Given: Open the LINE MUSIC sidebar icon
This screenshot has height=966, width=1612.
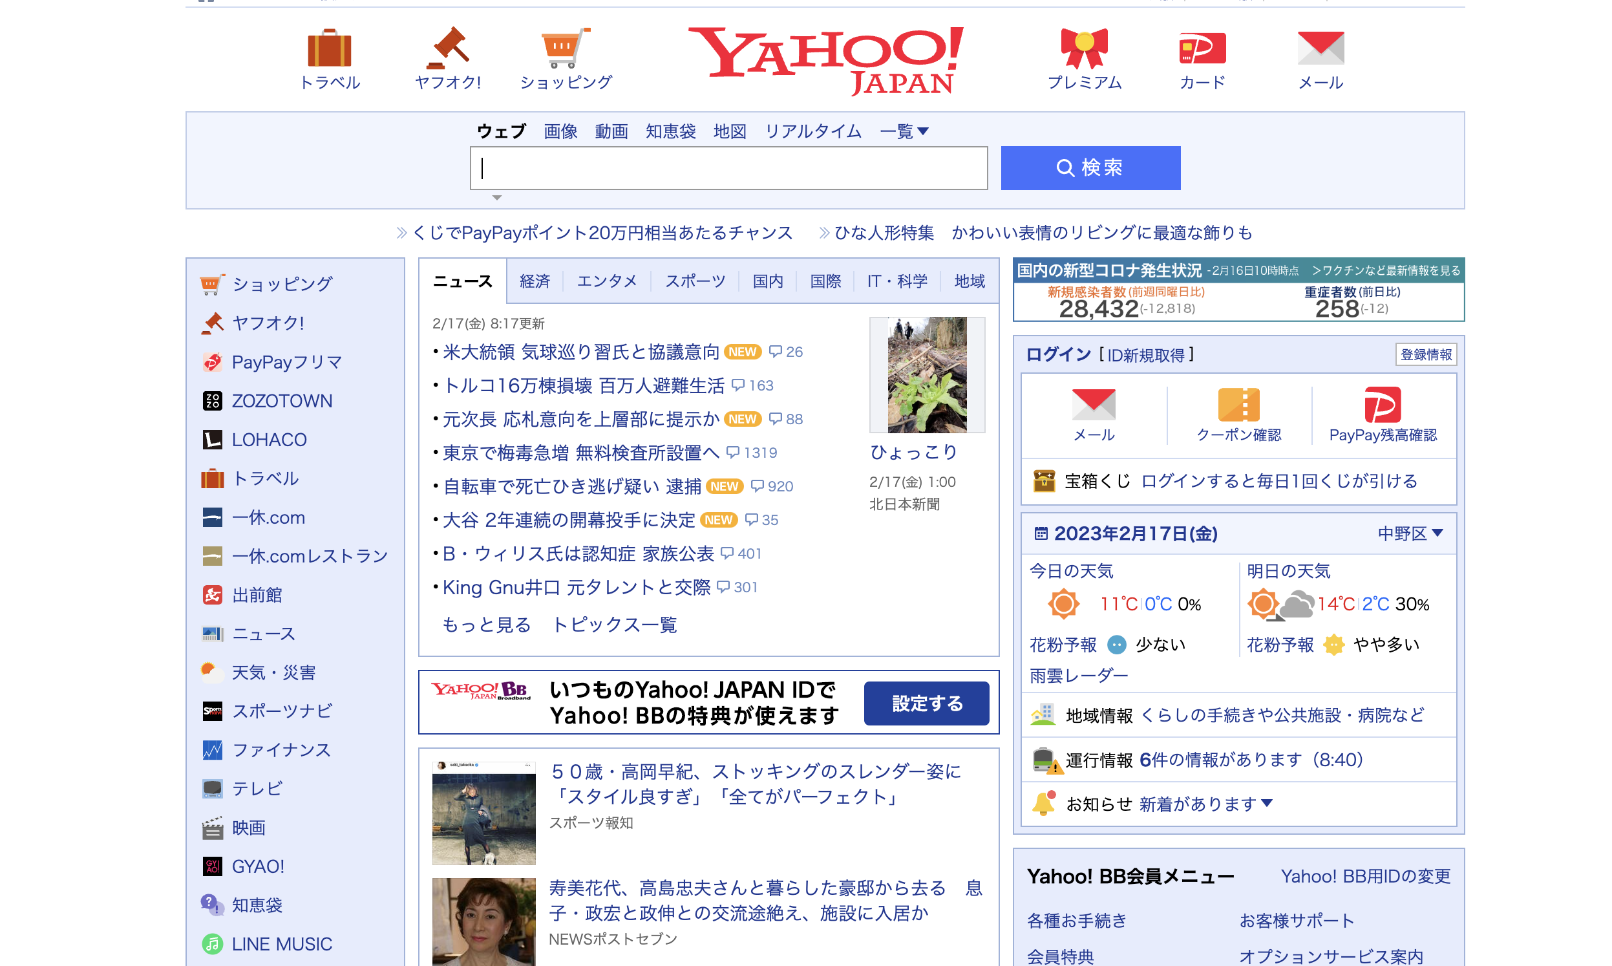Looking at the screenshot, I should (212, 944).
